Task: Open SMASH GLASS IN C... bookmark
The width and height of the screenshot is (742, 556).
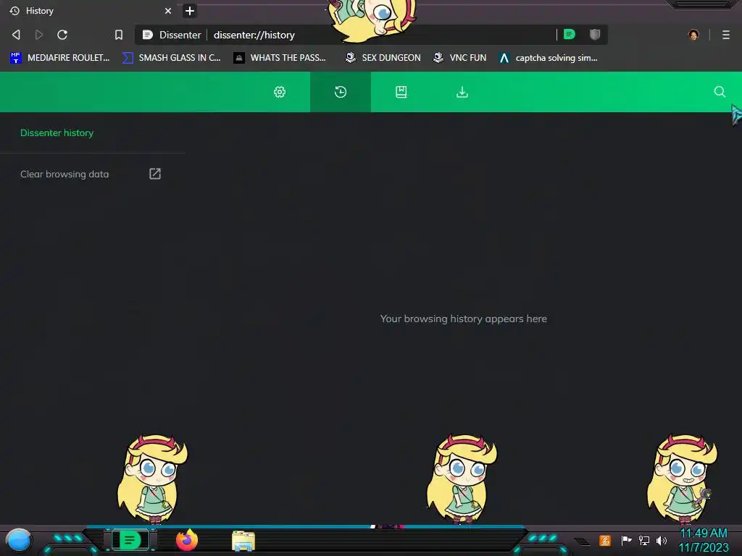Action: pyautogui.click(x=171, y=58)
